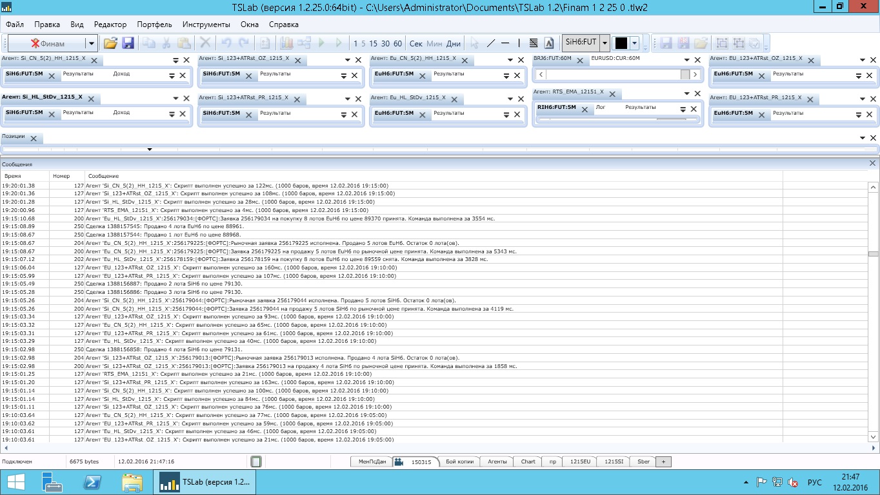Open the Si_CN_5(2)_HH_1215_X panel options dropdown
Image resolution: width=880 pixels, height=495 pixels.
[175, 60]
